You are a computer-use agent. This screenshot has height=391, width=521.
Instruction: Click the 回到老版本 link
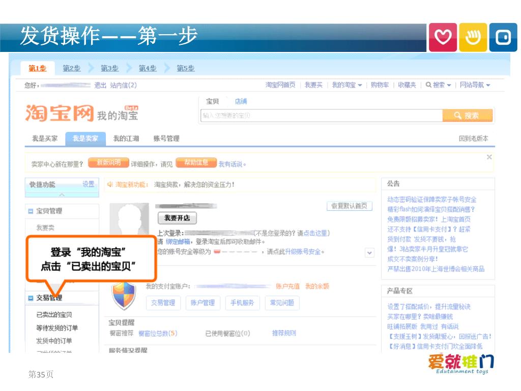(x=474, y=138)
